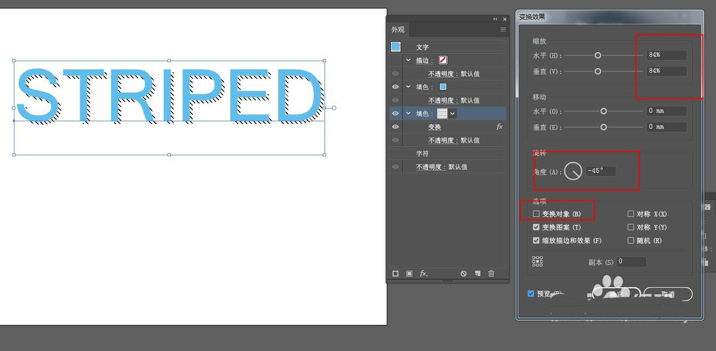This screenshot has width=716, height=351.
Task: Click the horizontal scale 84% field
Action: click(x=667, y=55)
